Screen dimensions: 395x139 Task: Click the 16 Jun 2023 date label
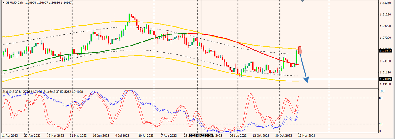coord(101,135)
